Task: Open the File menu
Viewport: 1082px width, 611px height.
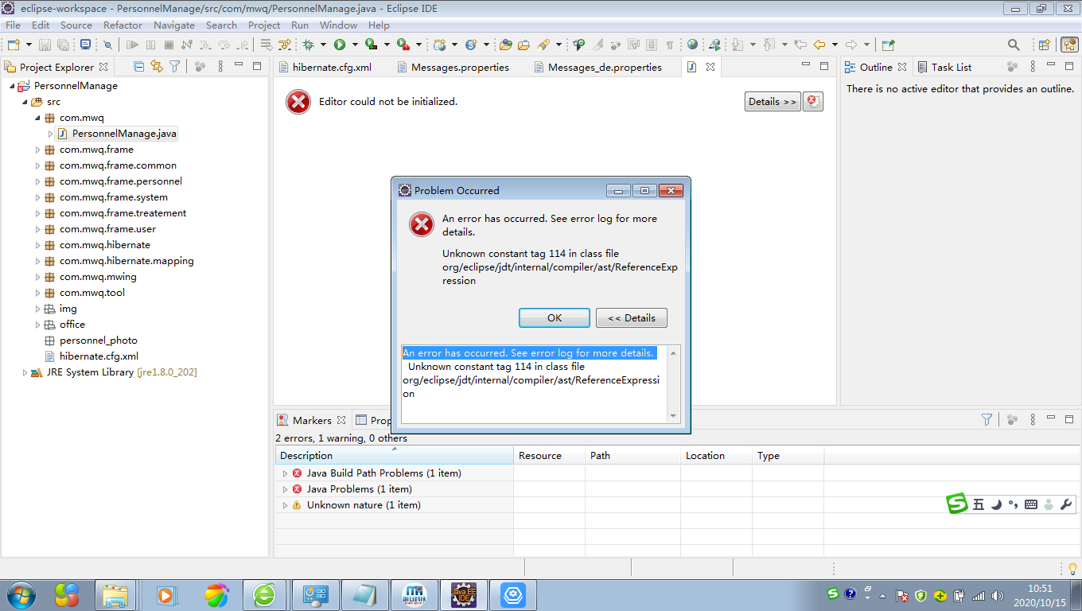Action: pyautogui.click(x=13, y=25)
